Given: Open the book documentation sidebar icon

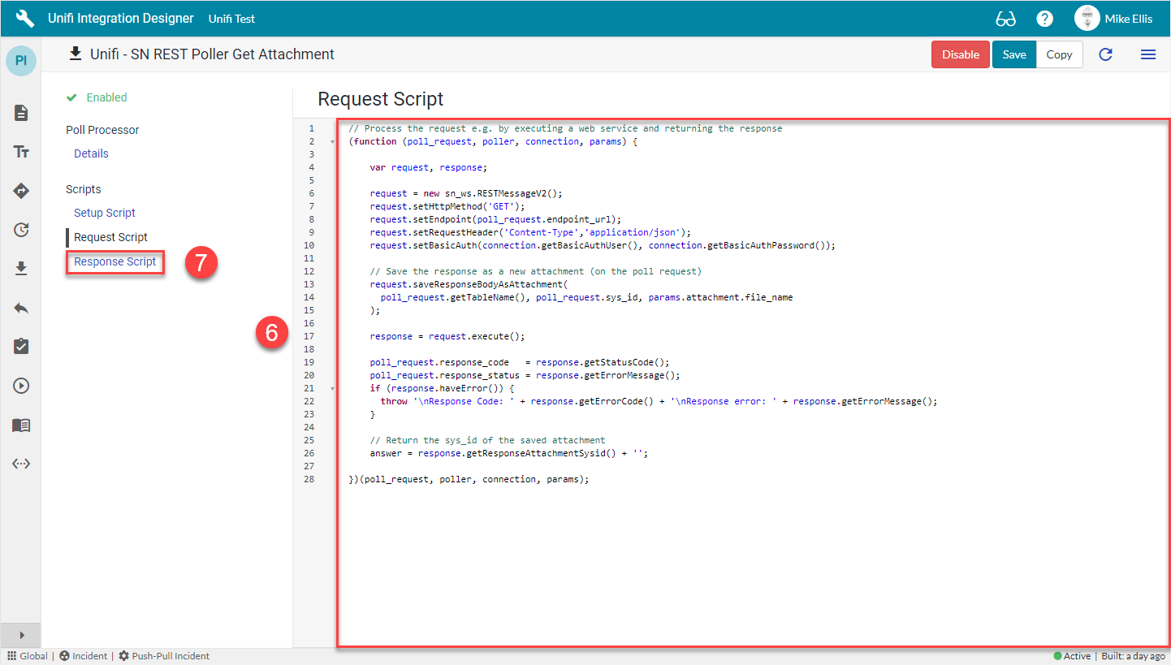Looking at the screenshot, I should pyautogui.click(x=20, y=425).
